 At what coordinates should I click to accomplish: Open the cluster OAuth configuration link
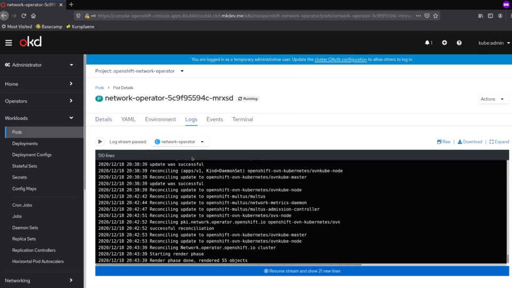tap(340, 59)
